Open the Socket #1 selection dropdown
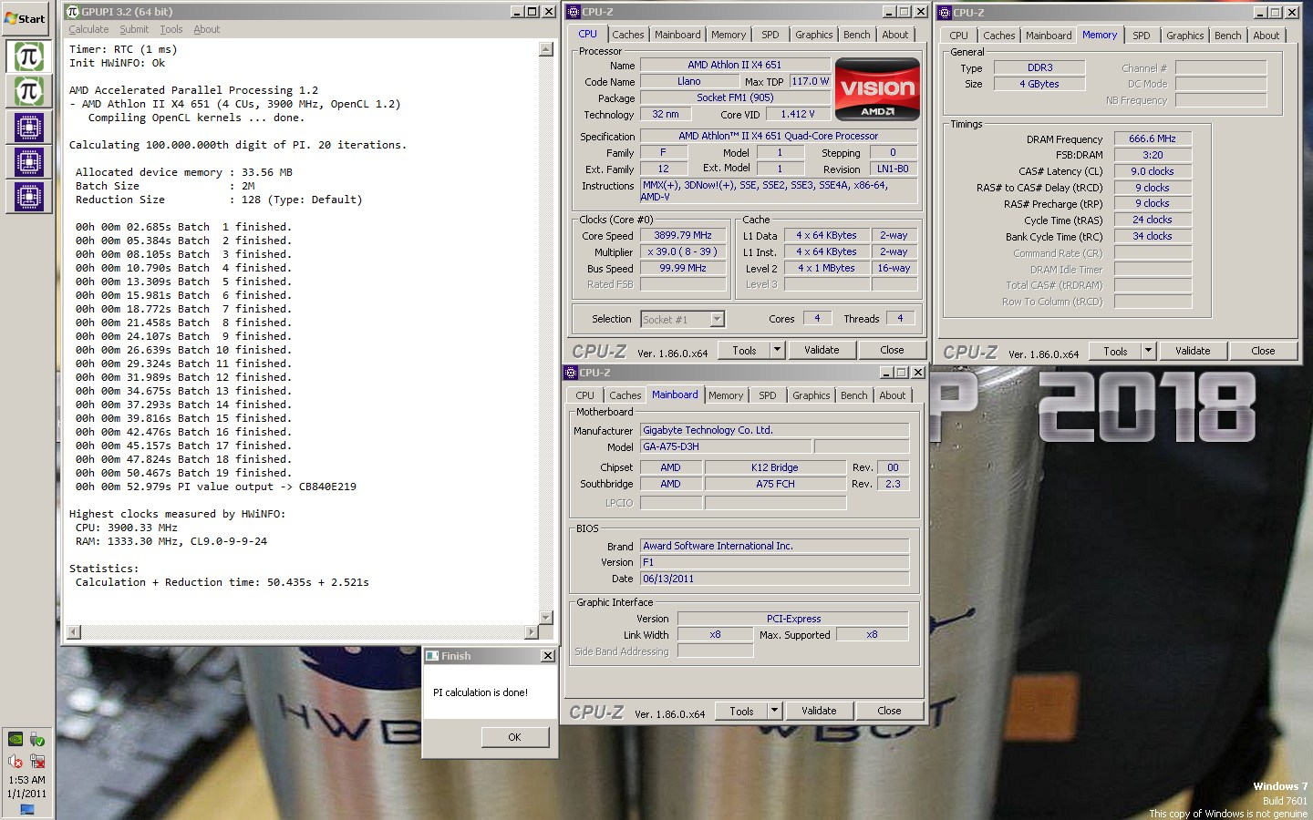This screenshot has width=1313, height=820. 717,319
